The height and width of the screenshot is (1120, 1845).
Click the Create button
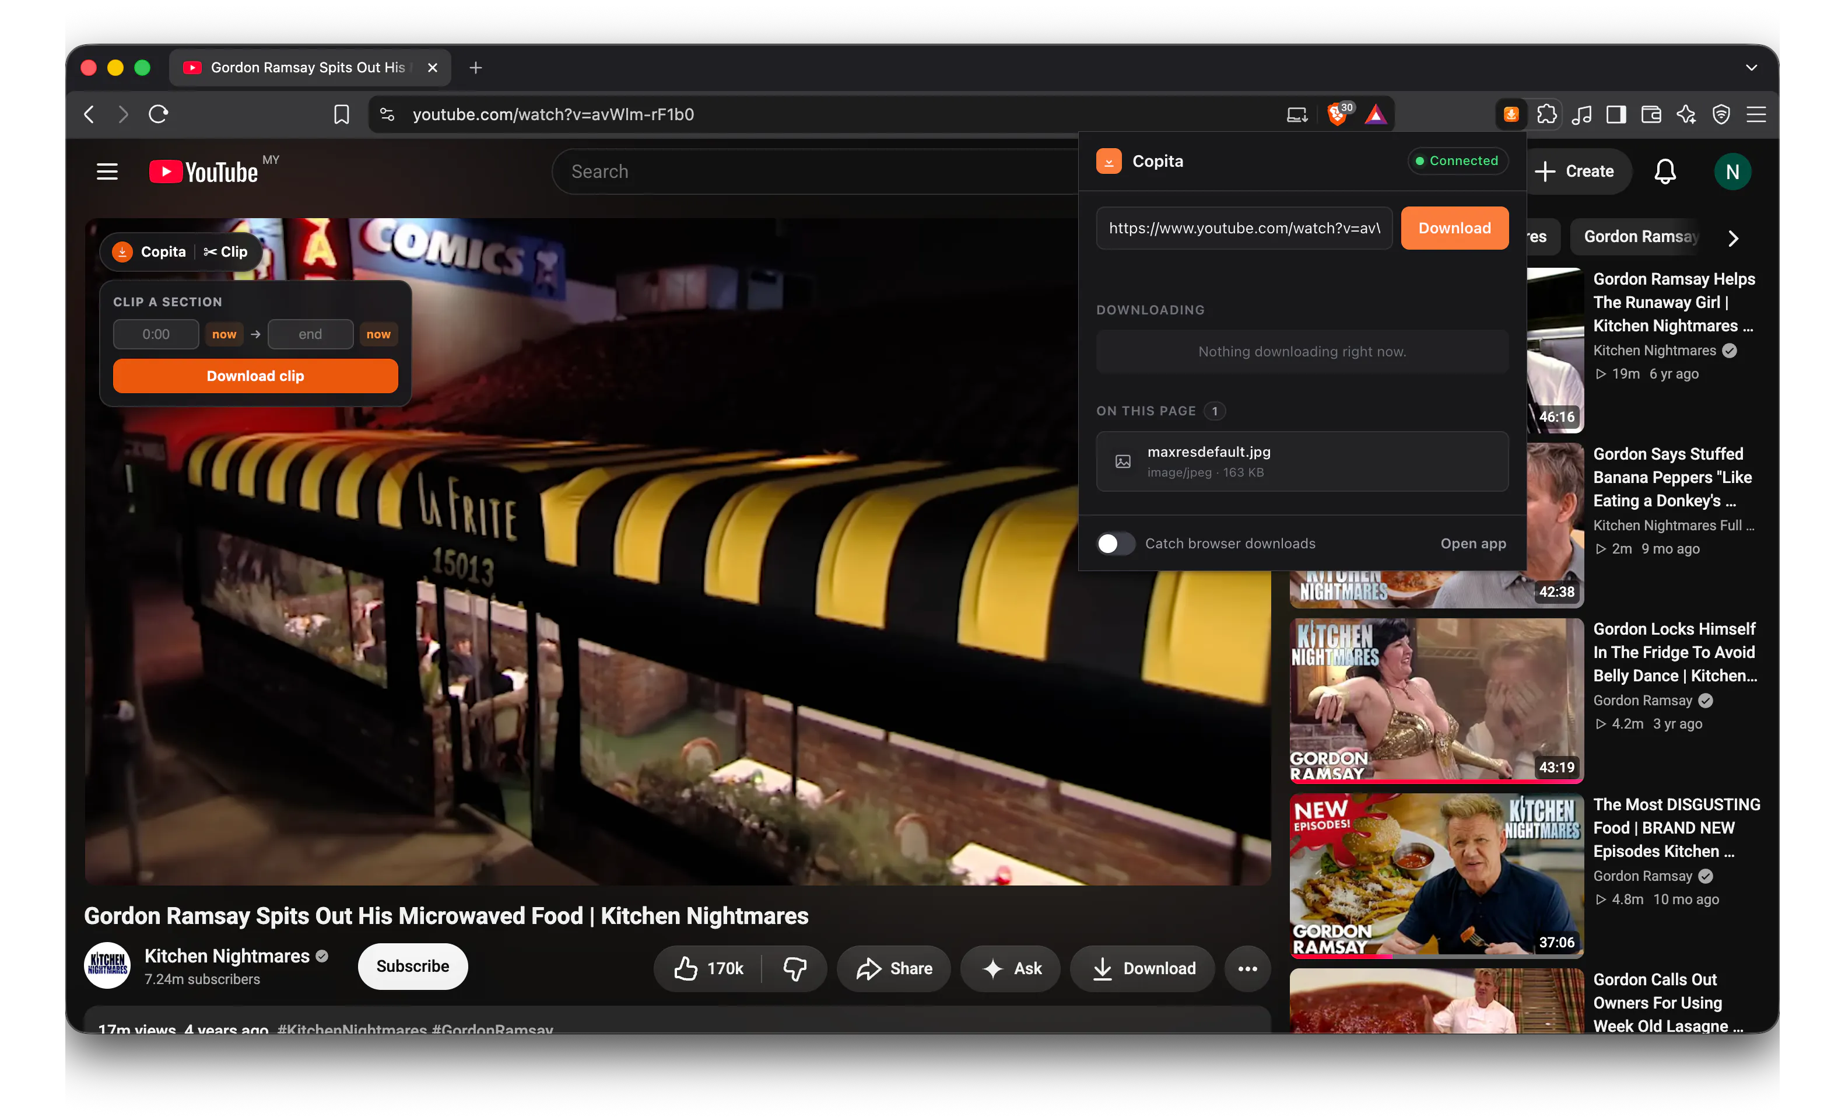pyautogui.click(x=1574, y=171)
